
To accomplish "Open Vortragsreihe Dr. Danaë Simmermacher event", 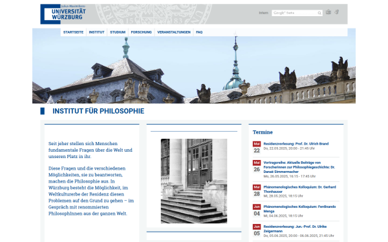I will (299, 167).
